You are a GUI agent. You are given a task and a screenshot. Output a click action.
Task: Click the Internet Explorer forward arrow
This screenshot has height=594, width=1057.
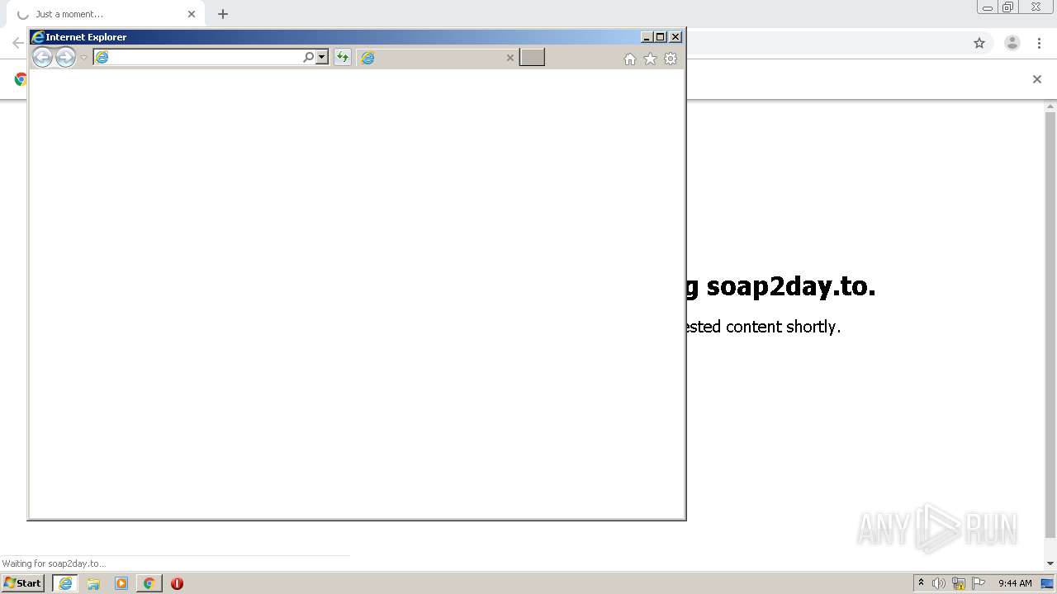pos(65,57)
